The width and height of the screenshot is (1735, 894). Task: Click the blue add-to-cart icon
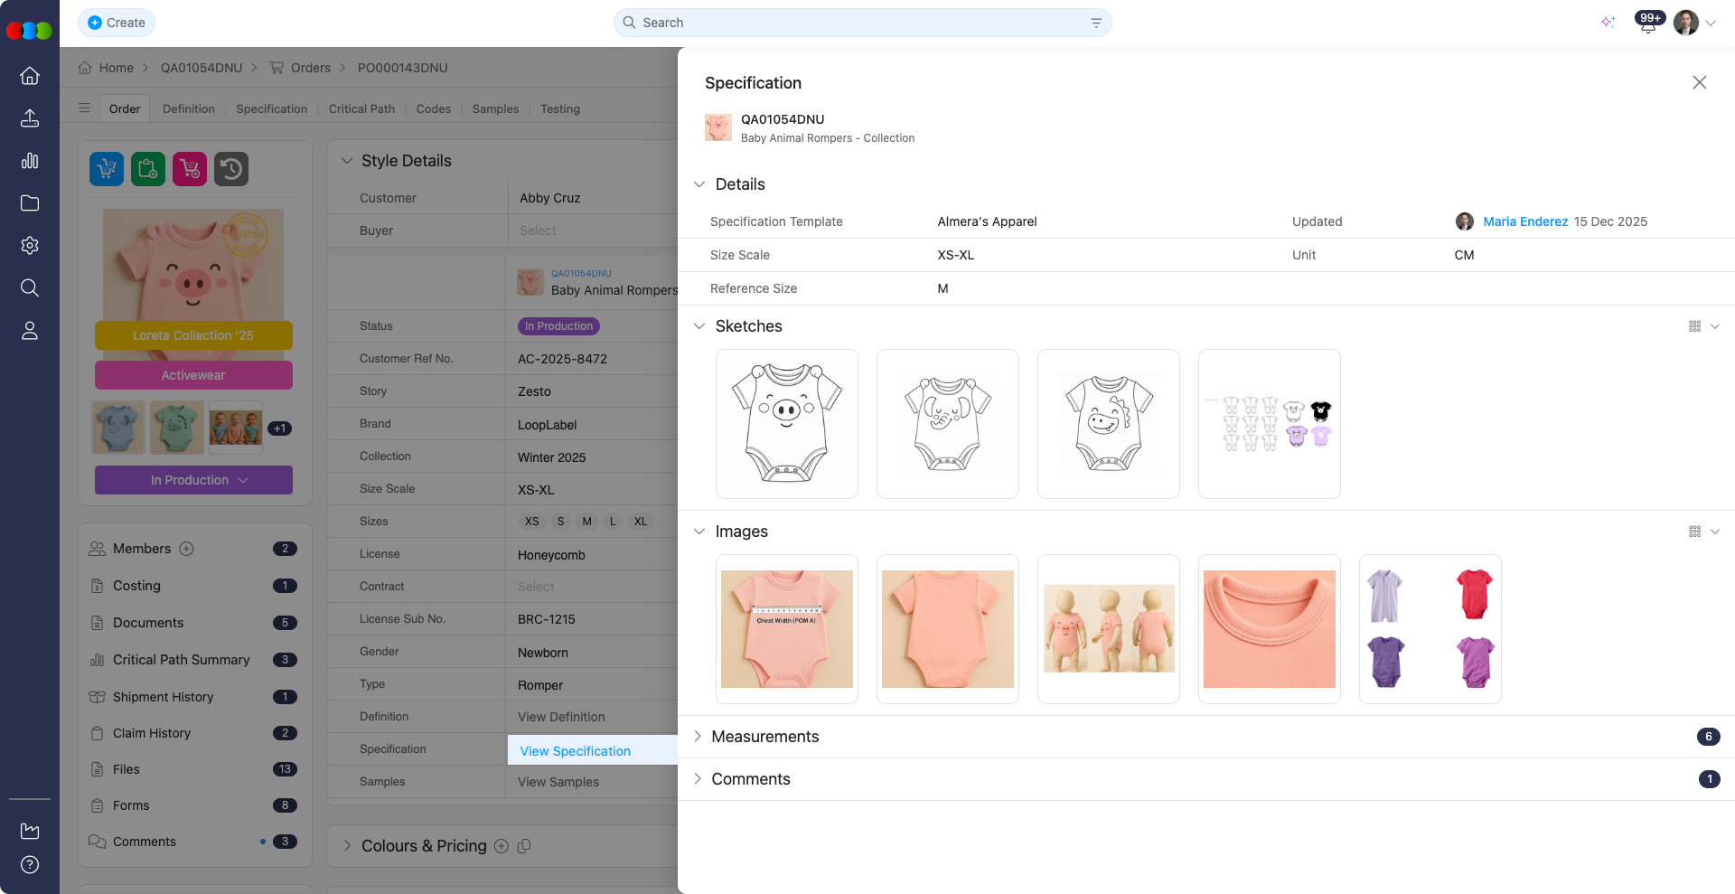pos(106,168)
